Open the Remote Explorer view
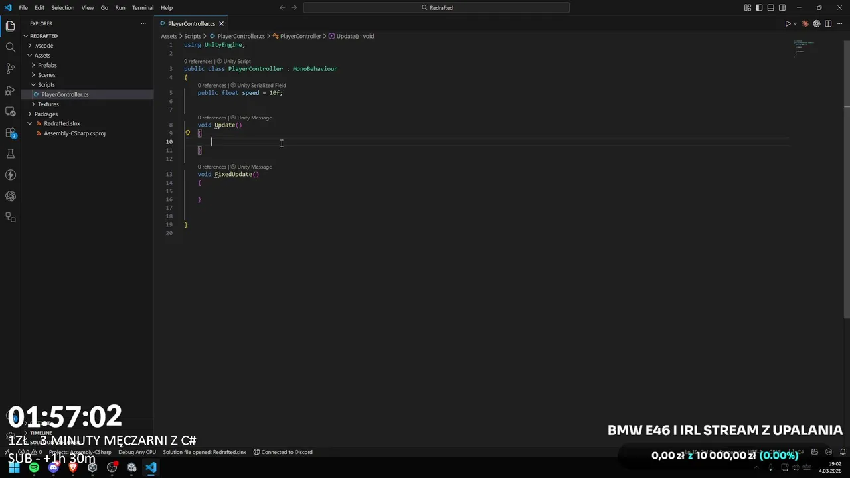 pos(10,111)
